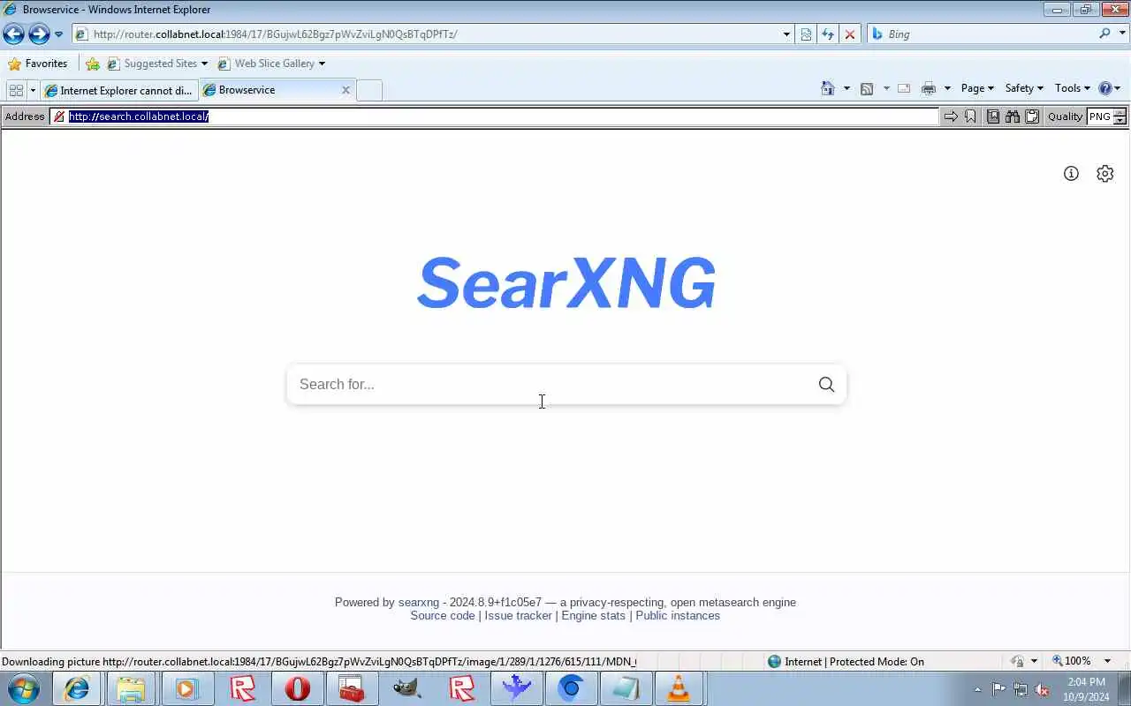This screenshot has height=706, width=1131.
Task: Open the 'searxng' footer link
Action: point(418,603)
